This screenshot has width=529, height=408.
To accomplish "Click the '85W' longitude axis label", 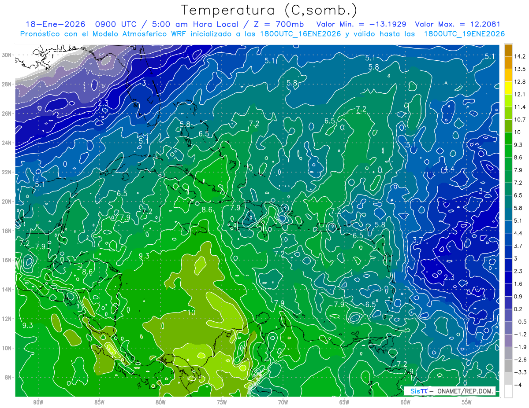I will 99,402.
